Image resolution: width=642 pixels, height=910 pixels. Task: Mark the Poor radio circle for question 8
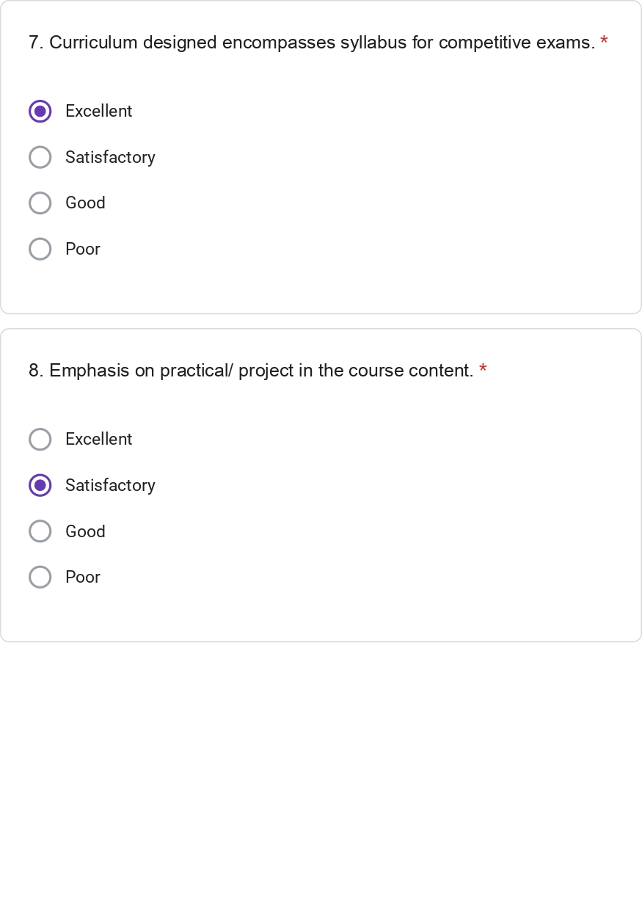coord(40,578)
